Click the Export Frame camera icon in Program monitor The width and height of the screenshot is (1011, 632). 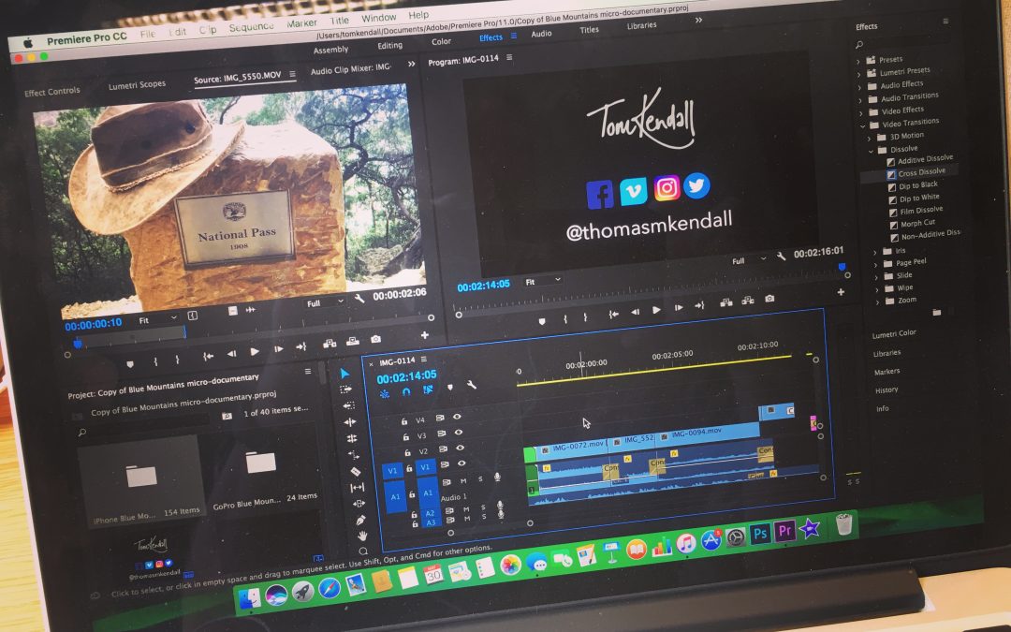coord(769,300)
